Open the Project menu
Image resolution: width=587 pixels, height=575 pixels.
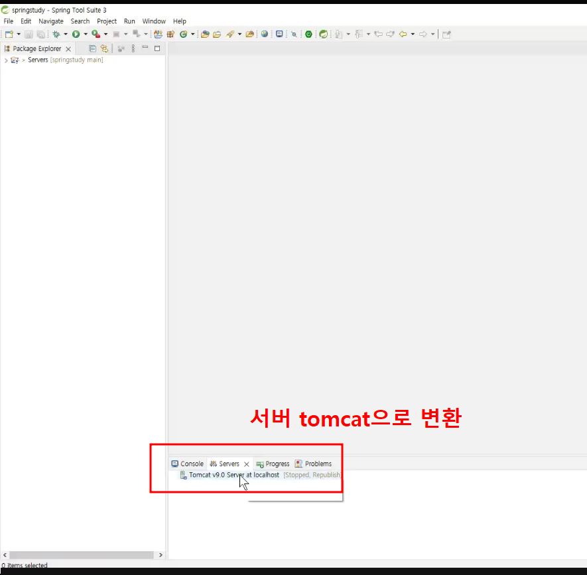coord(107,21)
